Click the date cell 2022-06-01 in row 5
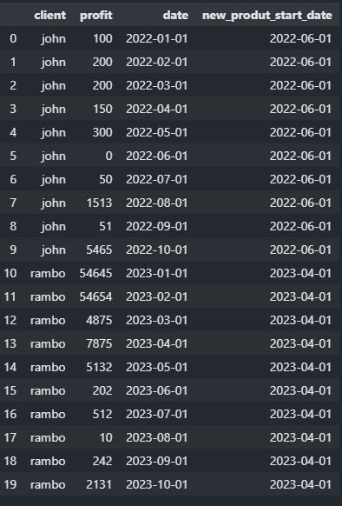The image size is (342, 506). pos(156,156)
